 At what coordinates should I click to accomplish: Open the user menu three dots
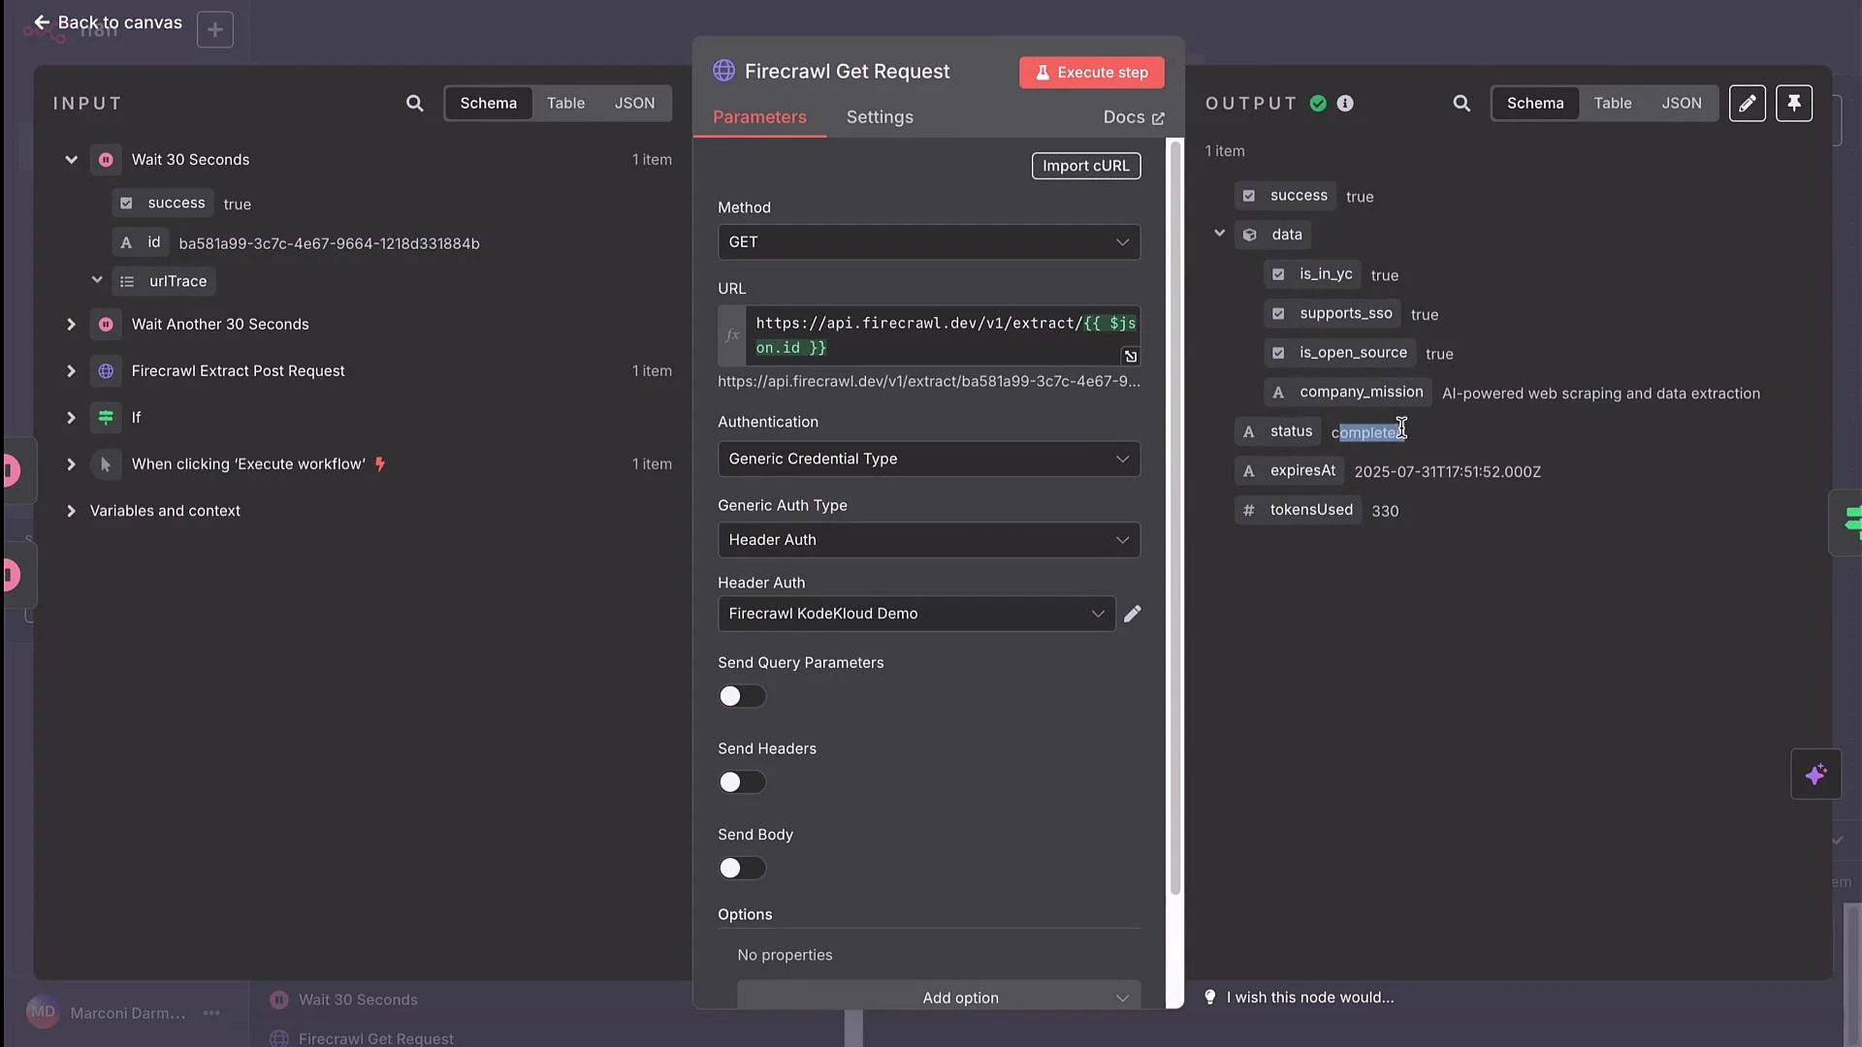click(211, 1013)
